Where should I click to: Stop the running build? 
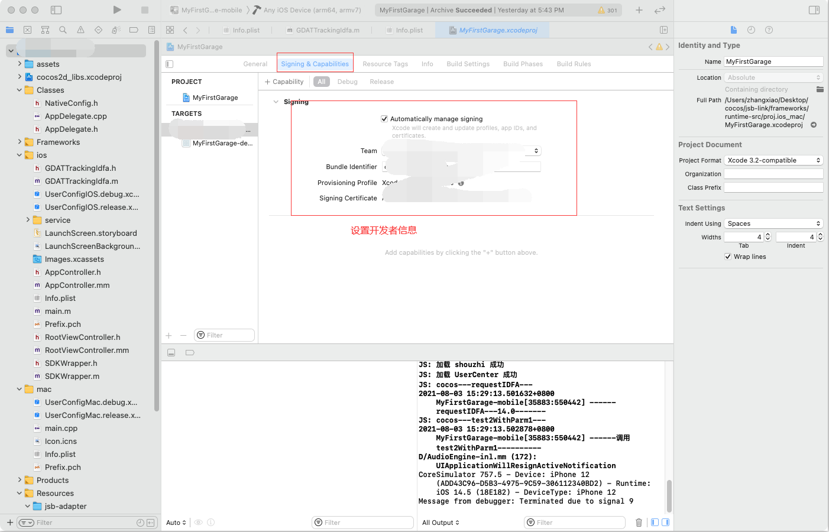pos(145,9)
